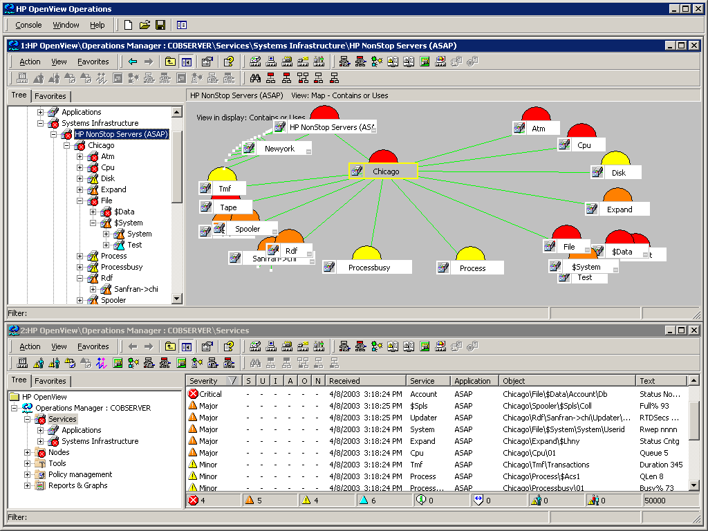Open Properties icon in window 2 toolbar
The width and height of the screenshot is (708, 531).
pyautogui.click(x=207, y=346)
